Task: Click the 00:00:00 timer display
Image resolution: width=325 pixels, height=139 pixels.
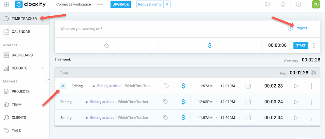Action: click(x=277, y=45)
